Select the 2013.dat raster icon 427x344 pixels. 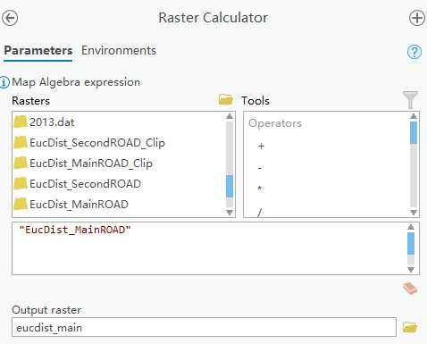pos(21,122)
